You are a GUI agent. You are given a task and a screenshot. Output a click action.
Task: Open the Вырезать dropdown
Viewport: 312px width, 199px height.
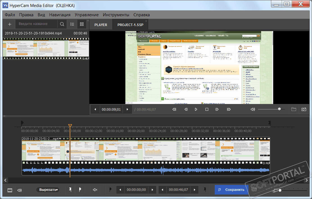48,190
